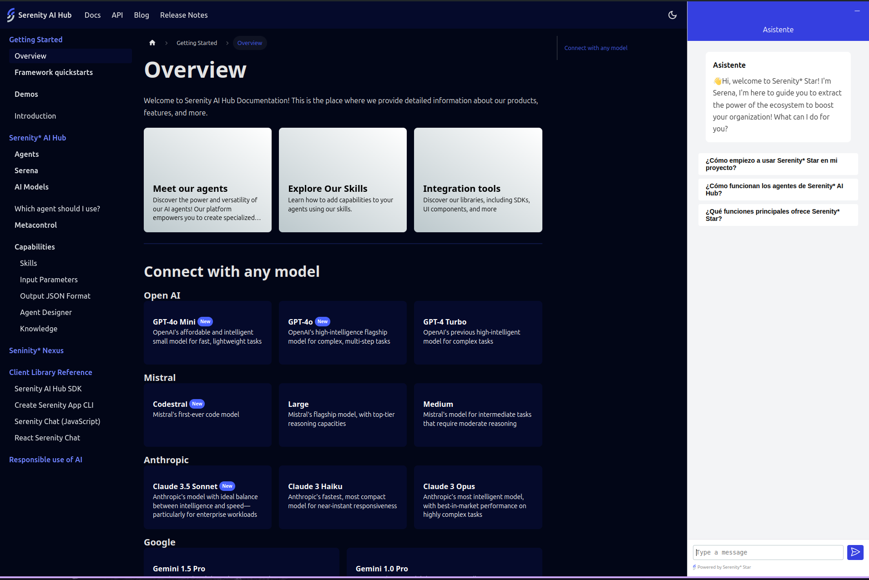Image resolution: width=869 pixels, height=580 pixels.
Task: Open Output JSON Format in sidebar
Action: coord(55,296)
